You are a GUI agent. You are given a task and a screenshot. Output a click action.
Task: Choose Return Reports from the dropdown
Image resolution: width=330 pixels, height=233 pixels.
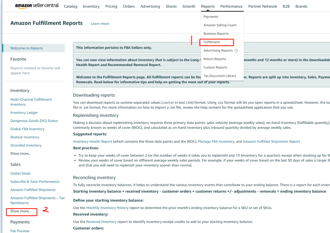(215, 59)
